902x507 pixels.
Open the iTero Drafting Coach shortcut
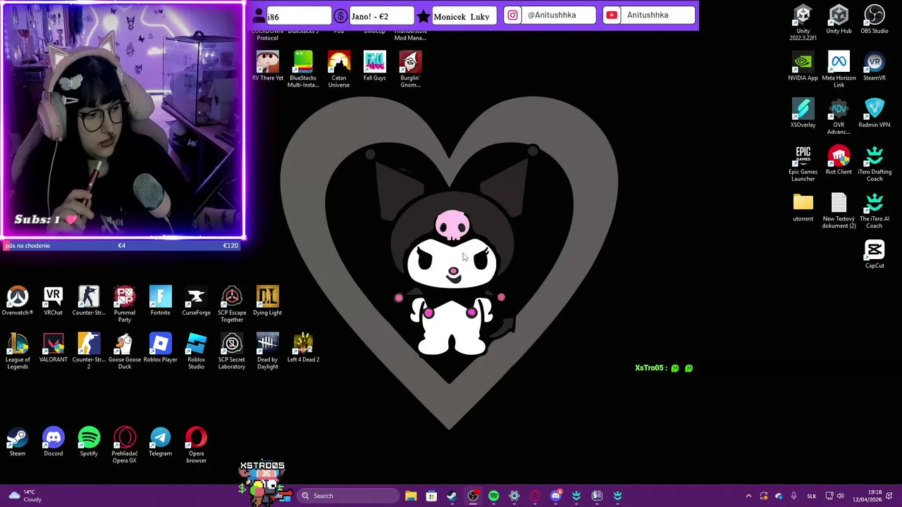(x=874, y=163)
